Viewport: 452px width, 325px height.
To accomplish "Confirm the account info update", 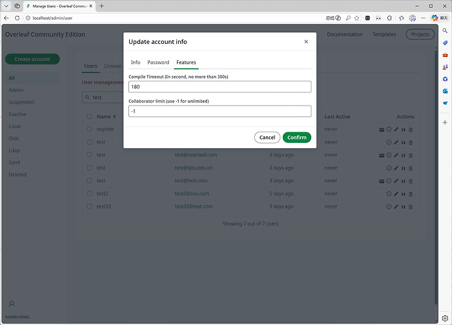I will pos(297,138).
